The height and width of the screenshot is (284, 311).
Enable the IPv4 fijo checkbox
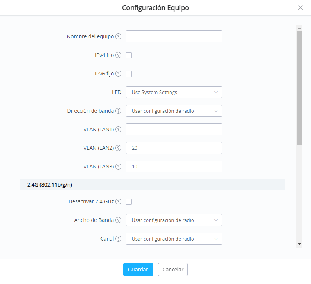(129, 55)
